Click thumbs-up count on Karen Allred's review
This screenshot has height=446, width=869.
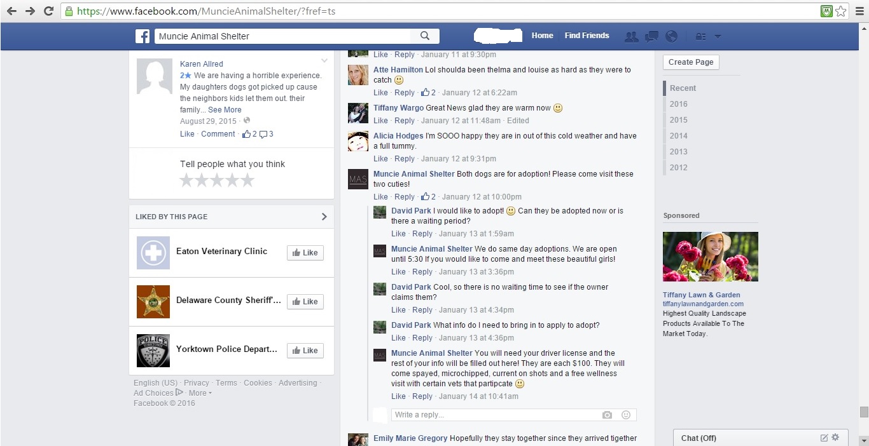(249, 134)
